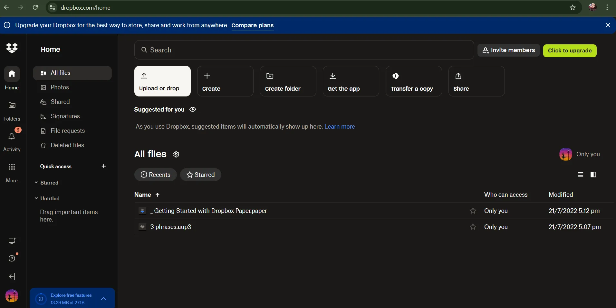View site information icon in address bar
Image resolution: width=616 pixels, height=308 pixels.
(53, 7)
